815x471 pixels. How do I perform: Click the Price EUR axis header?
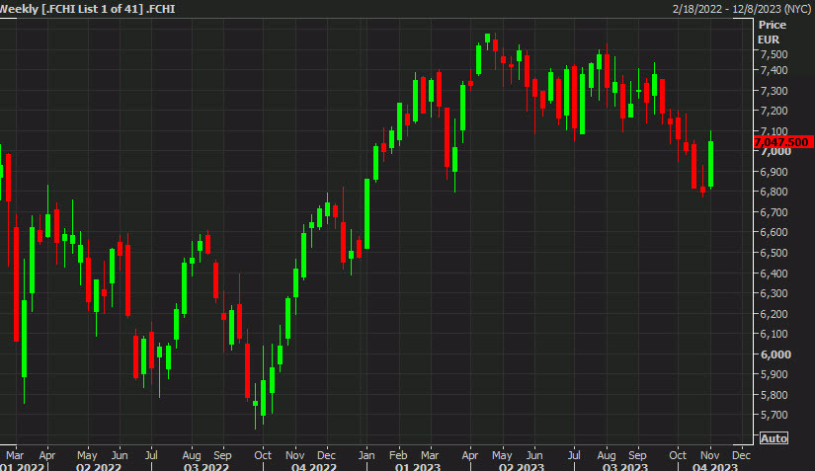771,31
